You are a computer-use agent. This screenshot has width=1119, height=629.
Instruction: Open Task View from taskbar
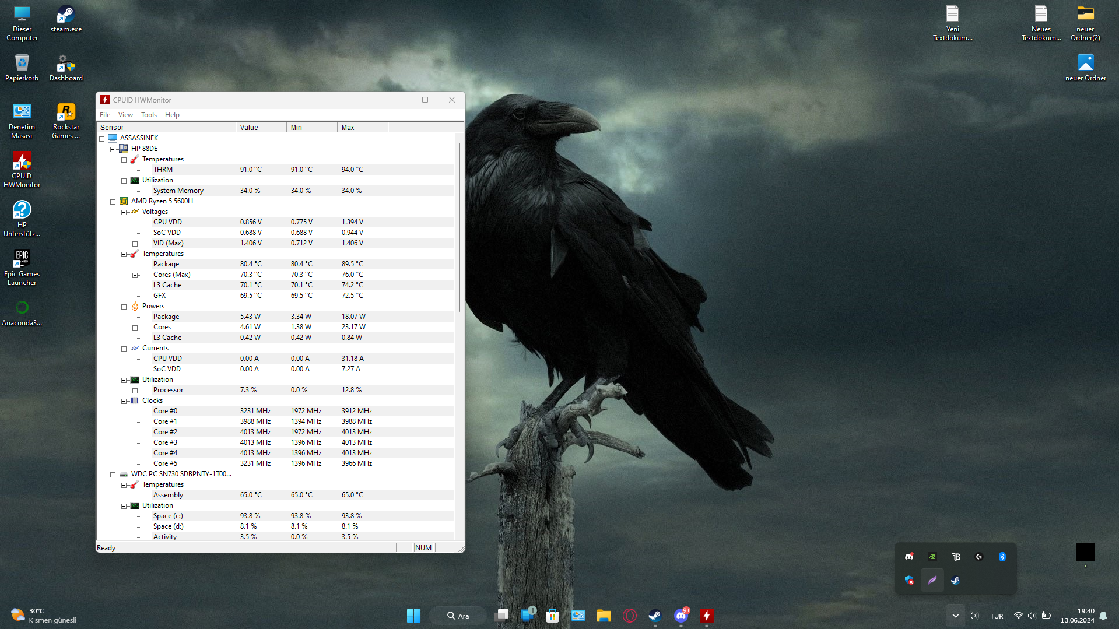pyautogui.click(x=501, y=616)
